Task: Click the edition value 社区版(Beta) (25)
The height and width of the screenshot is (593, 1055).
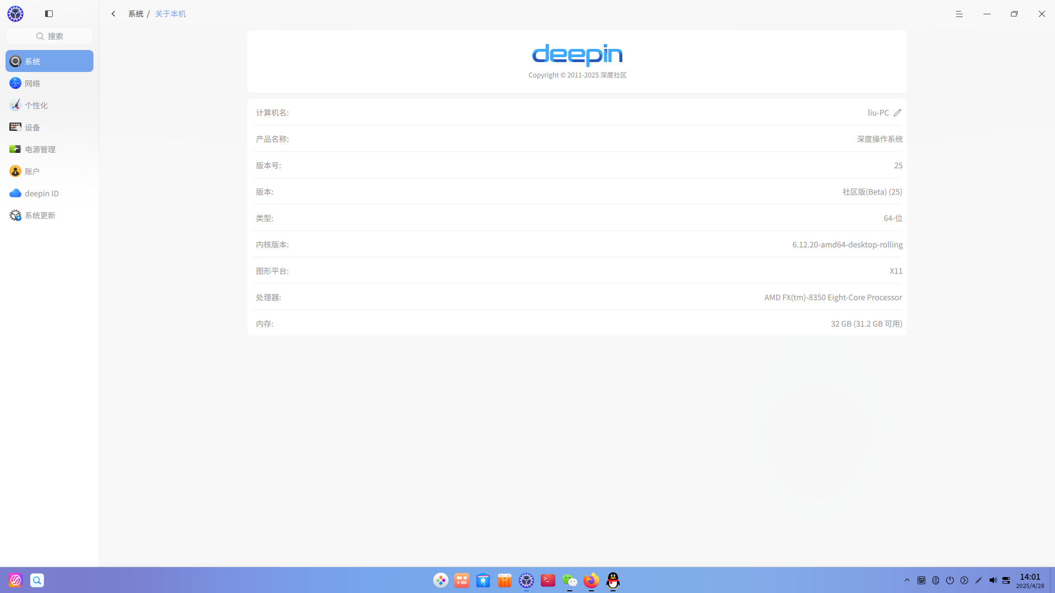Action: [x=872, y=192]
